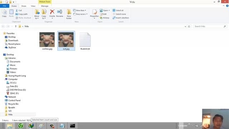The image size is (229, 129).
Task: Open the Music library
Action: 11,65
